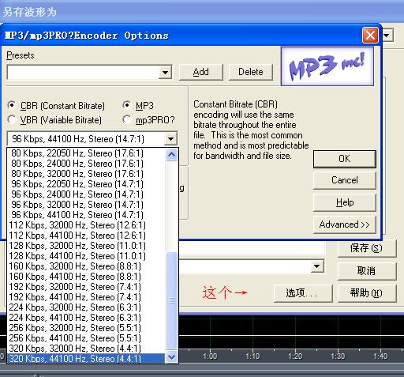Select 80 Kbps, 32000 Hz, Stereo (17.6:1)
Image resolution: width=404 pixels, height=377 pixels.
pyautogui.click(x=86, y=174)
